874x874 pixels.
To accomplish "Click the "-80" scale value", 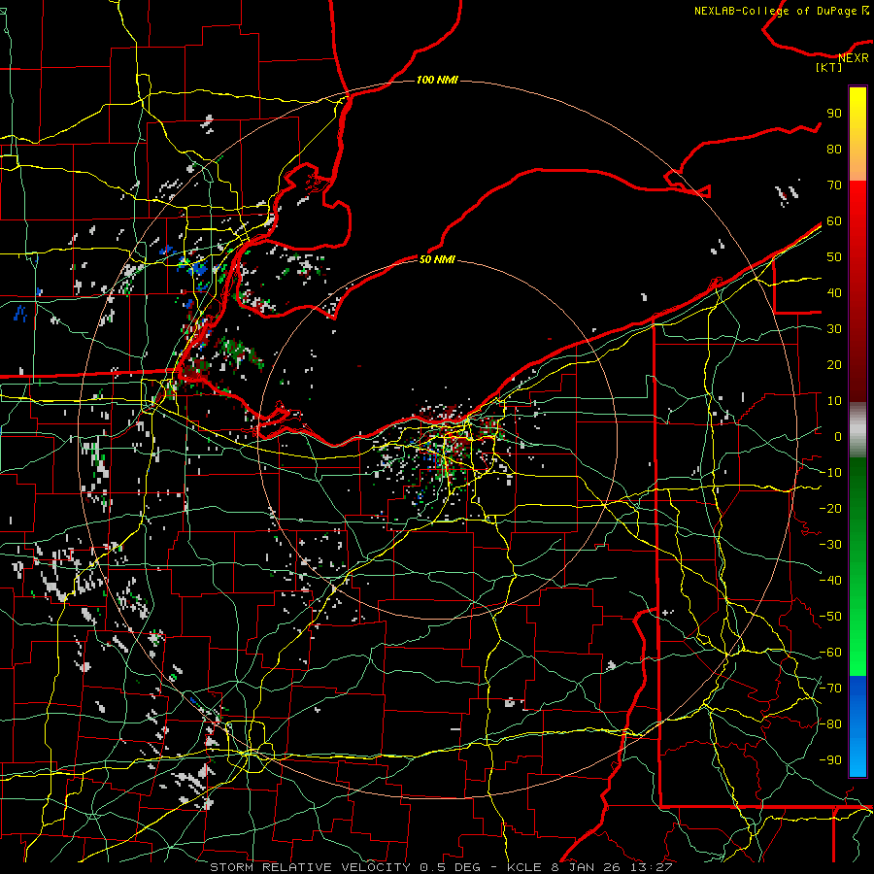I will pos(830,724).
